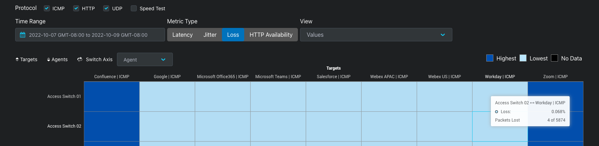
Task: Click the Targets axis title
Action: [x=334, y=68]
